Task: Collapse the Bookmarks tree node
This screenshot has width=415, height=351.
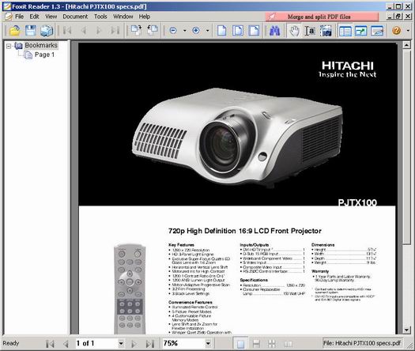Action: (x=9, y=46)
